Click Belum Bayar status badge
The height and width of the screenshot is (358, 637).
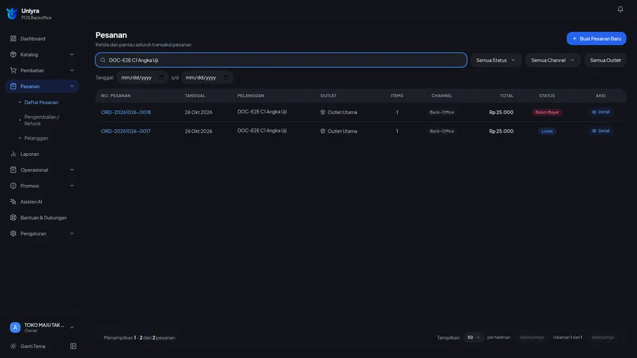point(547,112)
